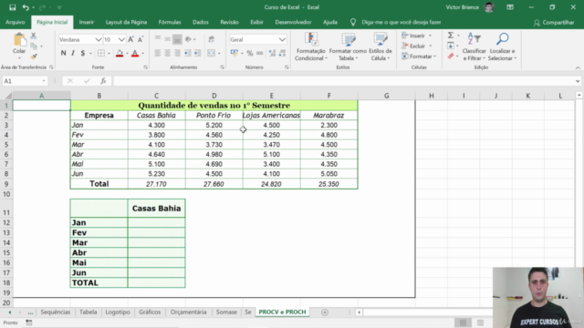The image size is (584, 328).
Task: Toggle align text right
Action: click(x=177, y=53)
